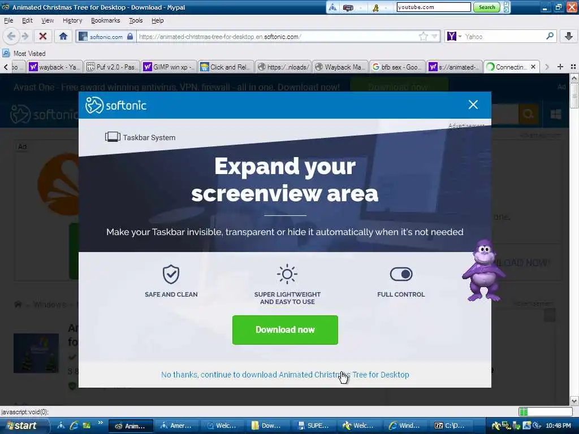This screenshot has height=434, width=579.
Task: Switch to the SUPE... taskbar window
Action: (x=313, y=426)
